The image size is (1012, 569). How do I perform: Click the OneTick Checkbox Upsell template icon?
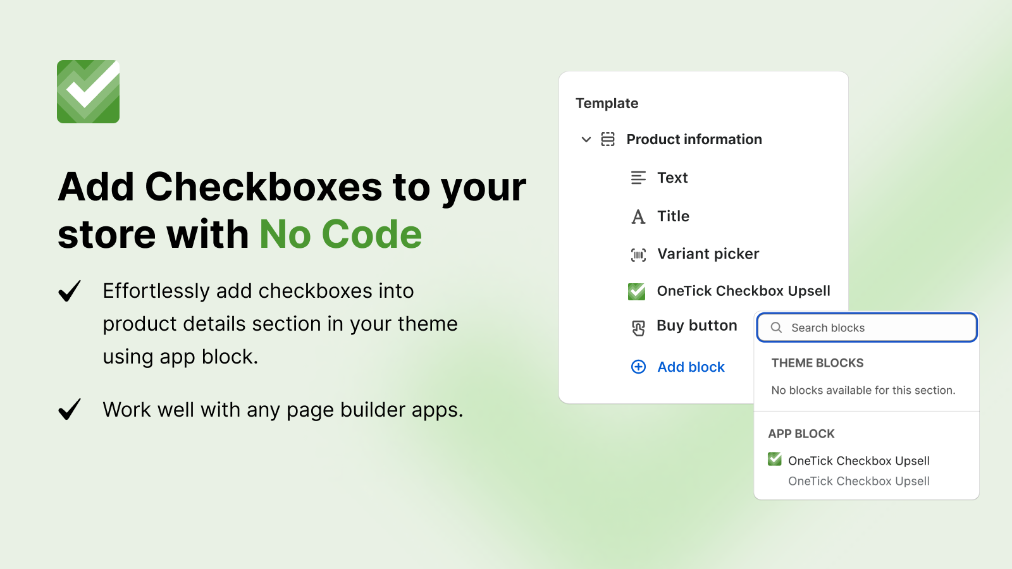(x=636, y=291)
